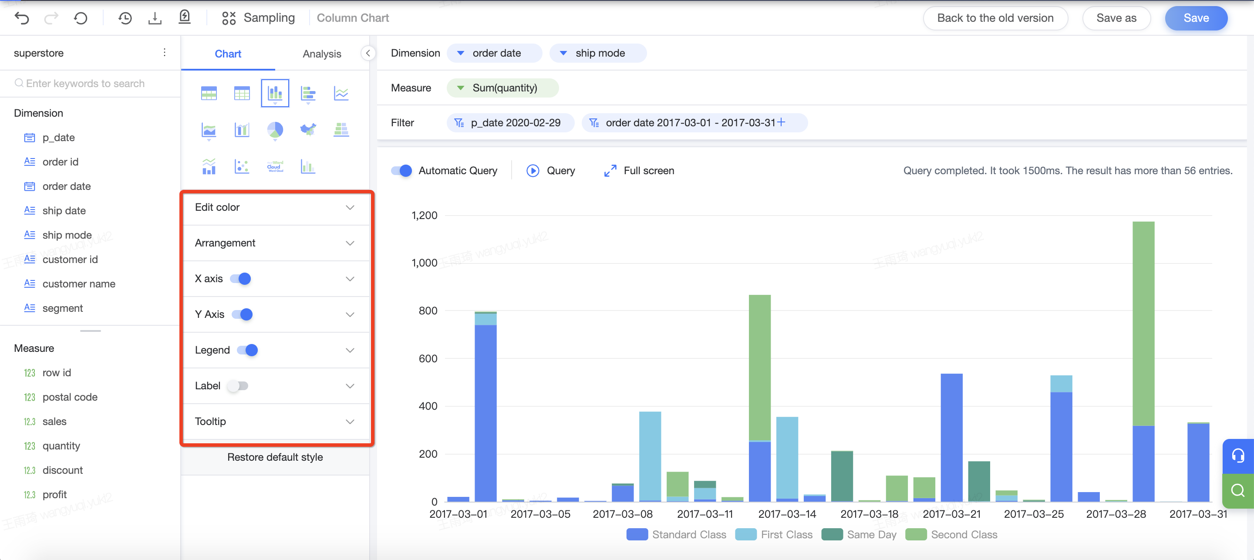Viewport: 1254px width, 560px height.
Task: Select the scatter bubble chart type
Action: (x=242, y=166)
